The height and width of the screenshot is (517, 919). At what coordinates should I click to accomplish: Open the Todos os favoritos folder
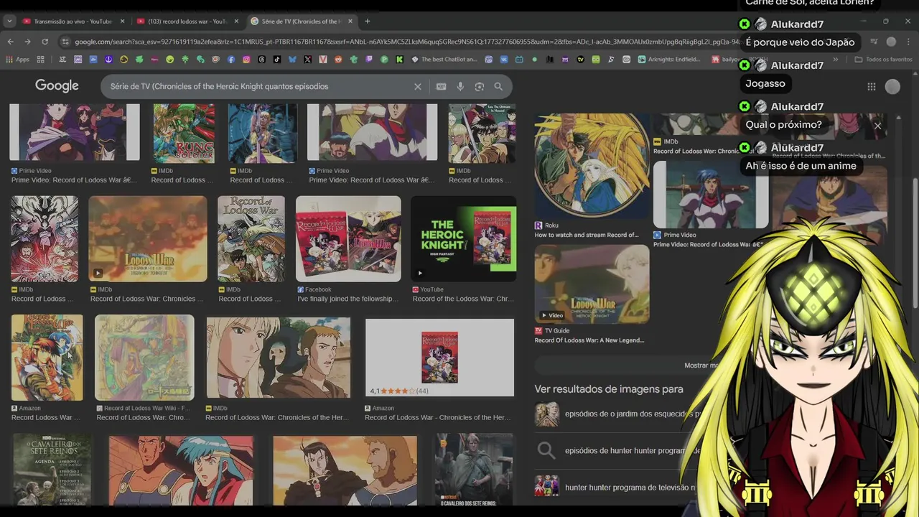coord(884,59)
